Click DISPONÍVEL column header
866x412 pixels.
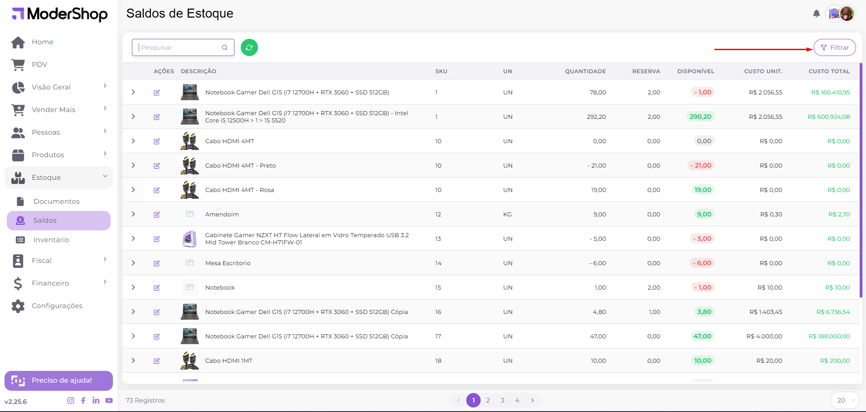tap(696, 71)
